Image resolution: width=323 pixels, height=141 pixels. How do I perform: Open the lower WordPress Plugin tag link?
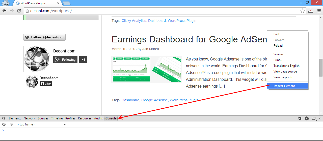click(x=184, y=100)
